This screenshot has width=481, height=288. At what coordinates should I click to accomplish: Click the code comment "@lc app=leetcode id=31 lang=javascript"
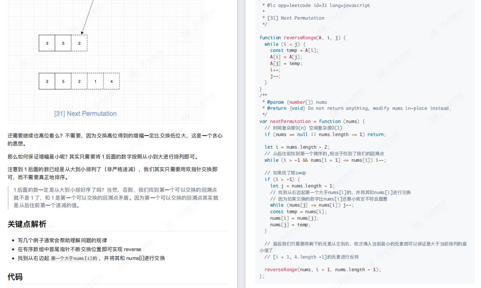(x=318, y=5)
